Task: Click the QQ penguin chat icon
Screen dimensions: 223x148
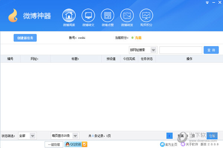Action: tap(67, 144)
